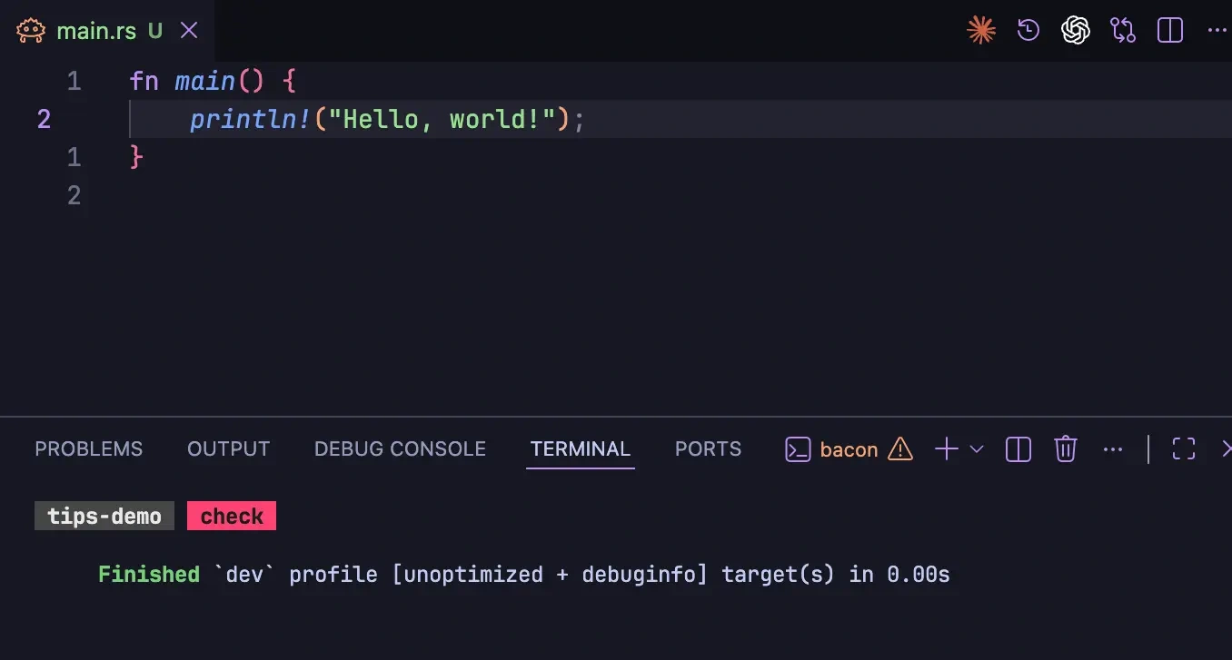Image resolution: width=1232 pixels, height=660 pixels.
Task: Open the timeline history clock icon
Action: (1028, 31)
